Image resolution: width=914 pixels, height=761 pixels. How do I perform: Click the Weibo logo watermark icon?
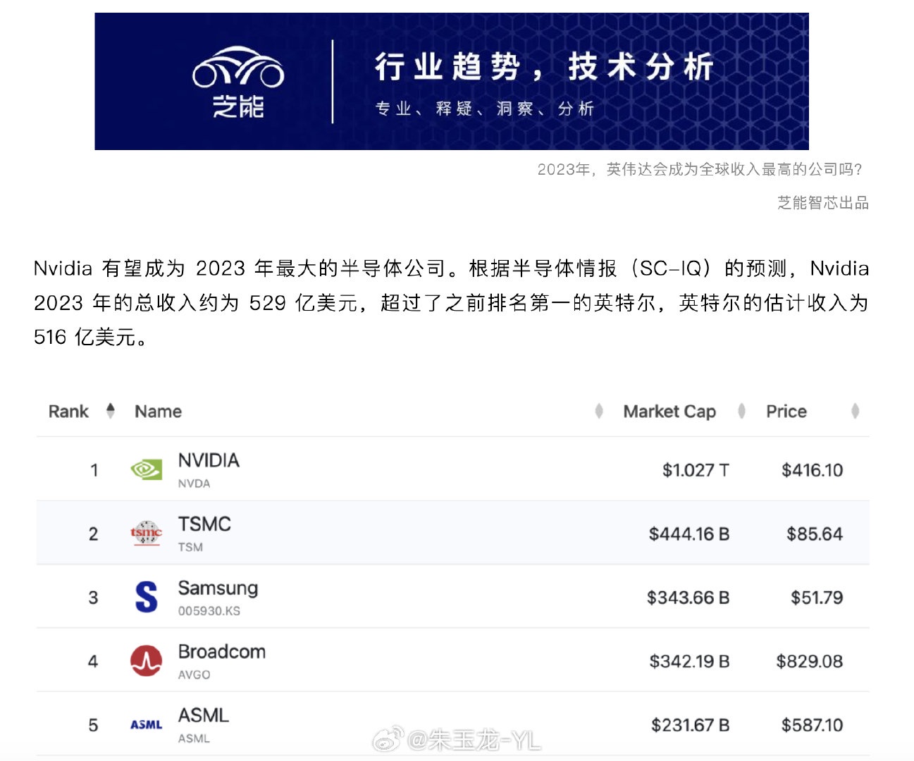(388, 739)
